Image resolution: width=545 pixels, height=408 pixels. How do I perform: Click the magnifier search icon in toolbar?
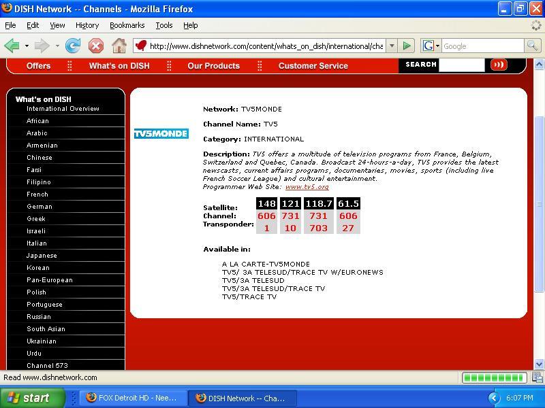point(532,46)
